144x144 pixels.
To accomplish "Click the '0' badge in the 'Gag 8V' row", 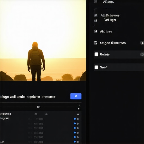I will (78, 119).
